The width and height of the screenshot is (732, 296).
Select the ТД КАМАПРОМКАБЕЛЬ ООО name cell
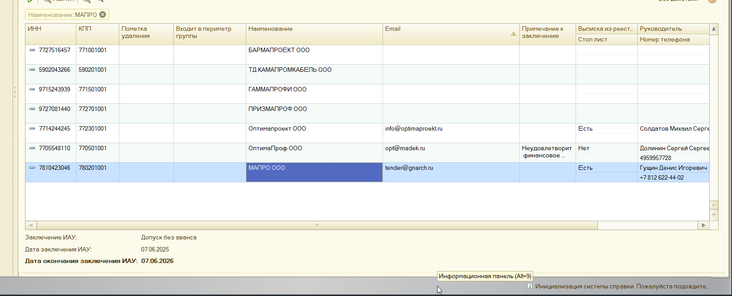click(x=314, y=74)
